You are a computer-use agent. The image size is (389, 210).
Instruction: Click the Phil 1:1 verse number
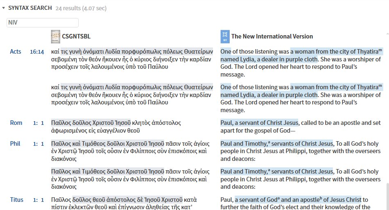tap(38, 144)
